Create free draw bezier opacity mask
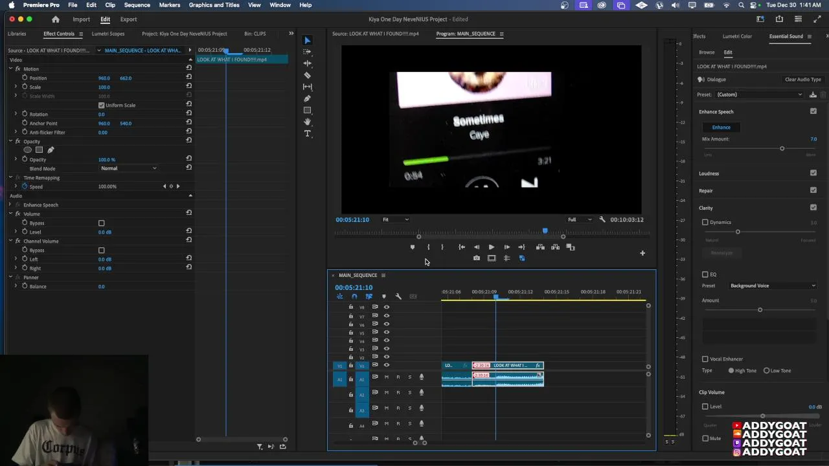Viewport: 829px width, 466px height. click(51, 150)
